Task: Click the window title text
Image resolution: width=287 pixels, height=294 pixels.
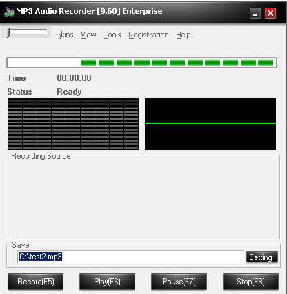Action: pos(89,11)
